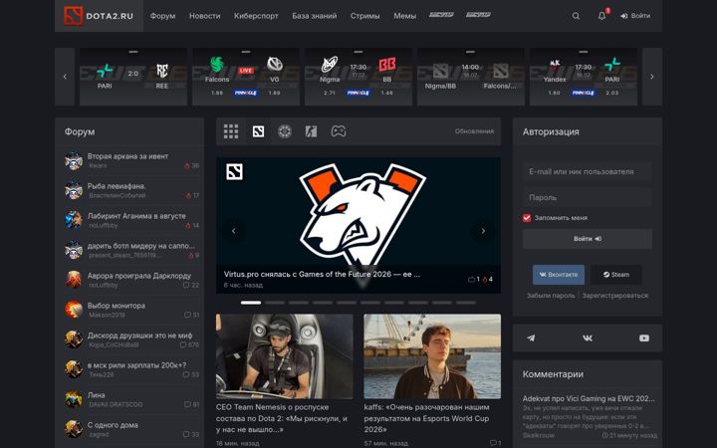This screenshot has height=448, width=717.
Task: Select the round-emblem game filter icon
Action: (x=285, y=131)
